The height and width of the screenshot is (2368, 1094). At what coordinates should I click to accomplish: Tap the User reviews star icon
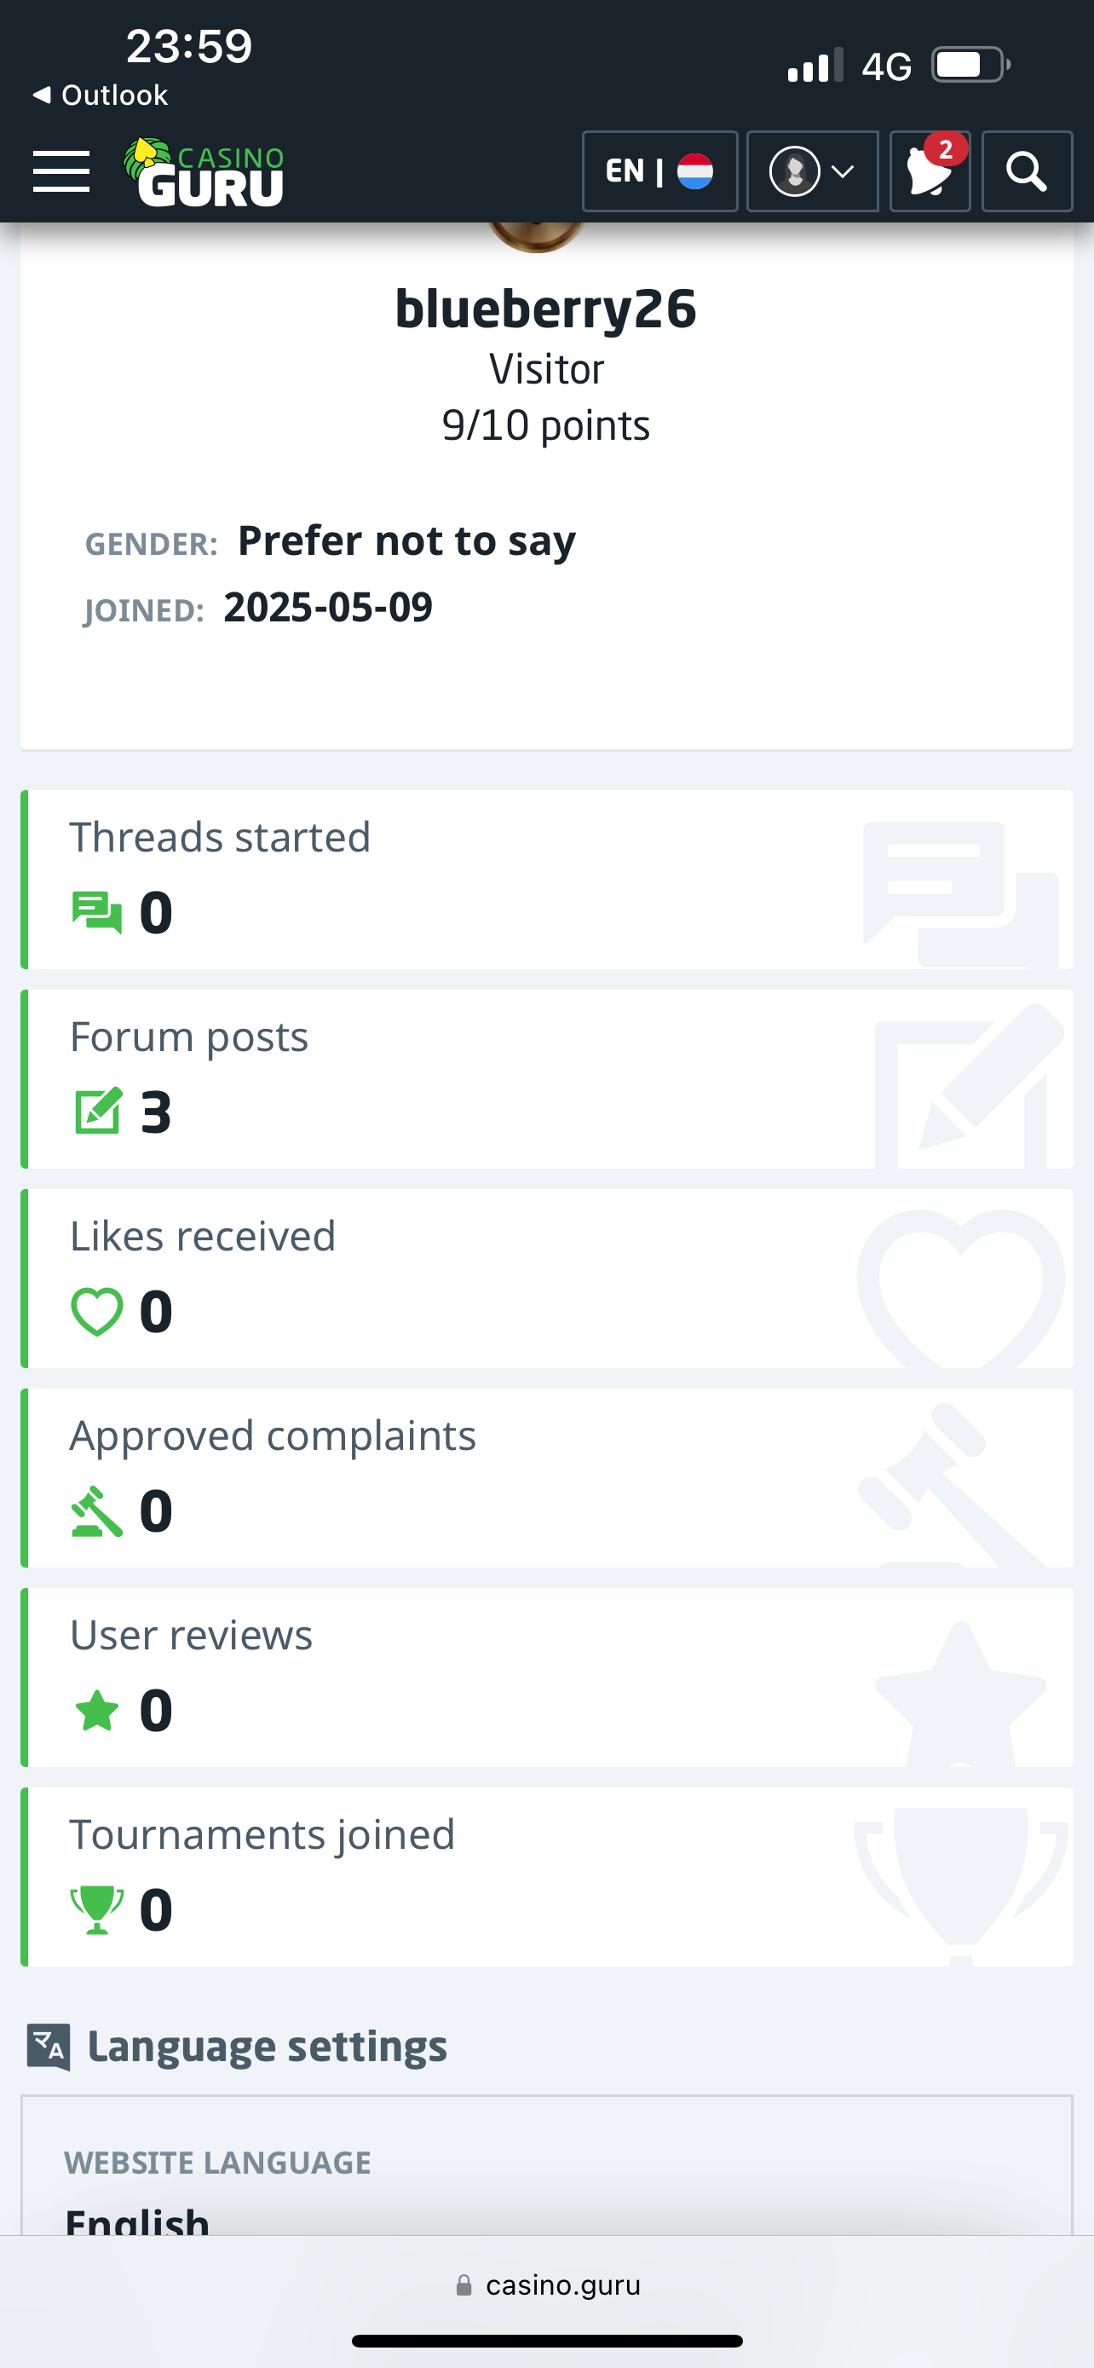click(x=96, y=1711)
